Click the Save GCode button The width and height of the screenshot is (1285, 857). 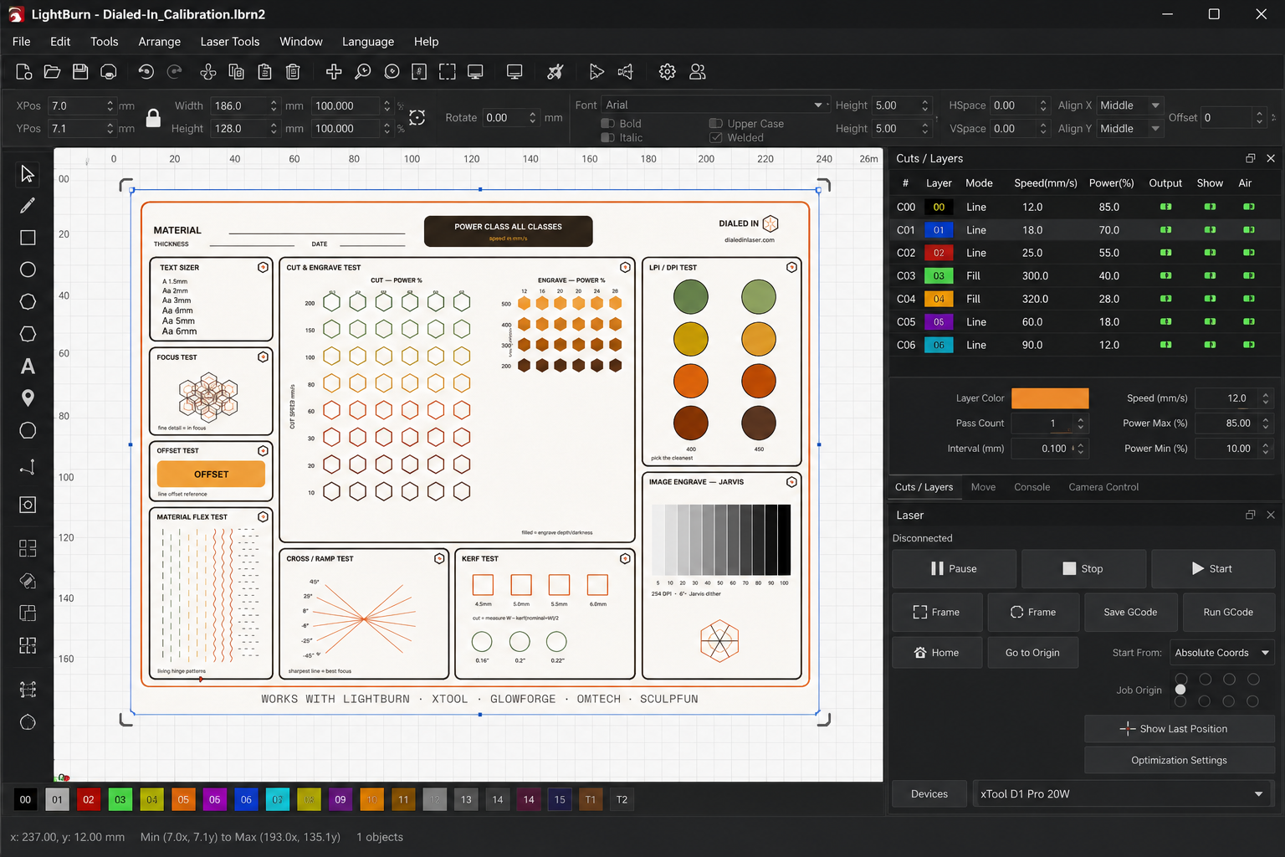tap(1130, 612)
